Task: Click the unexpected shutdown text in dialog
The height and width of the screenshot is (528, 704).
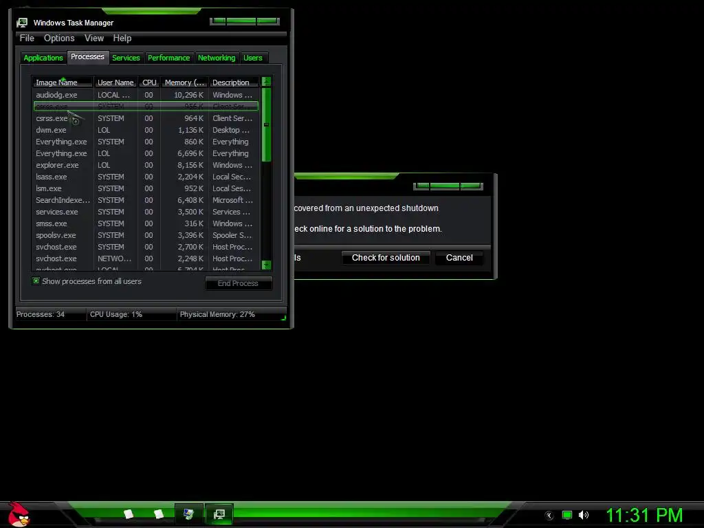Action: (366, 208)
